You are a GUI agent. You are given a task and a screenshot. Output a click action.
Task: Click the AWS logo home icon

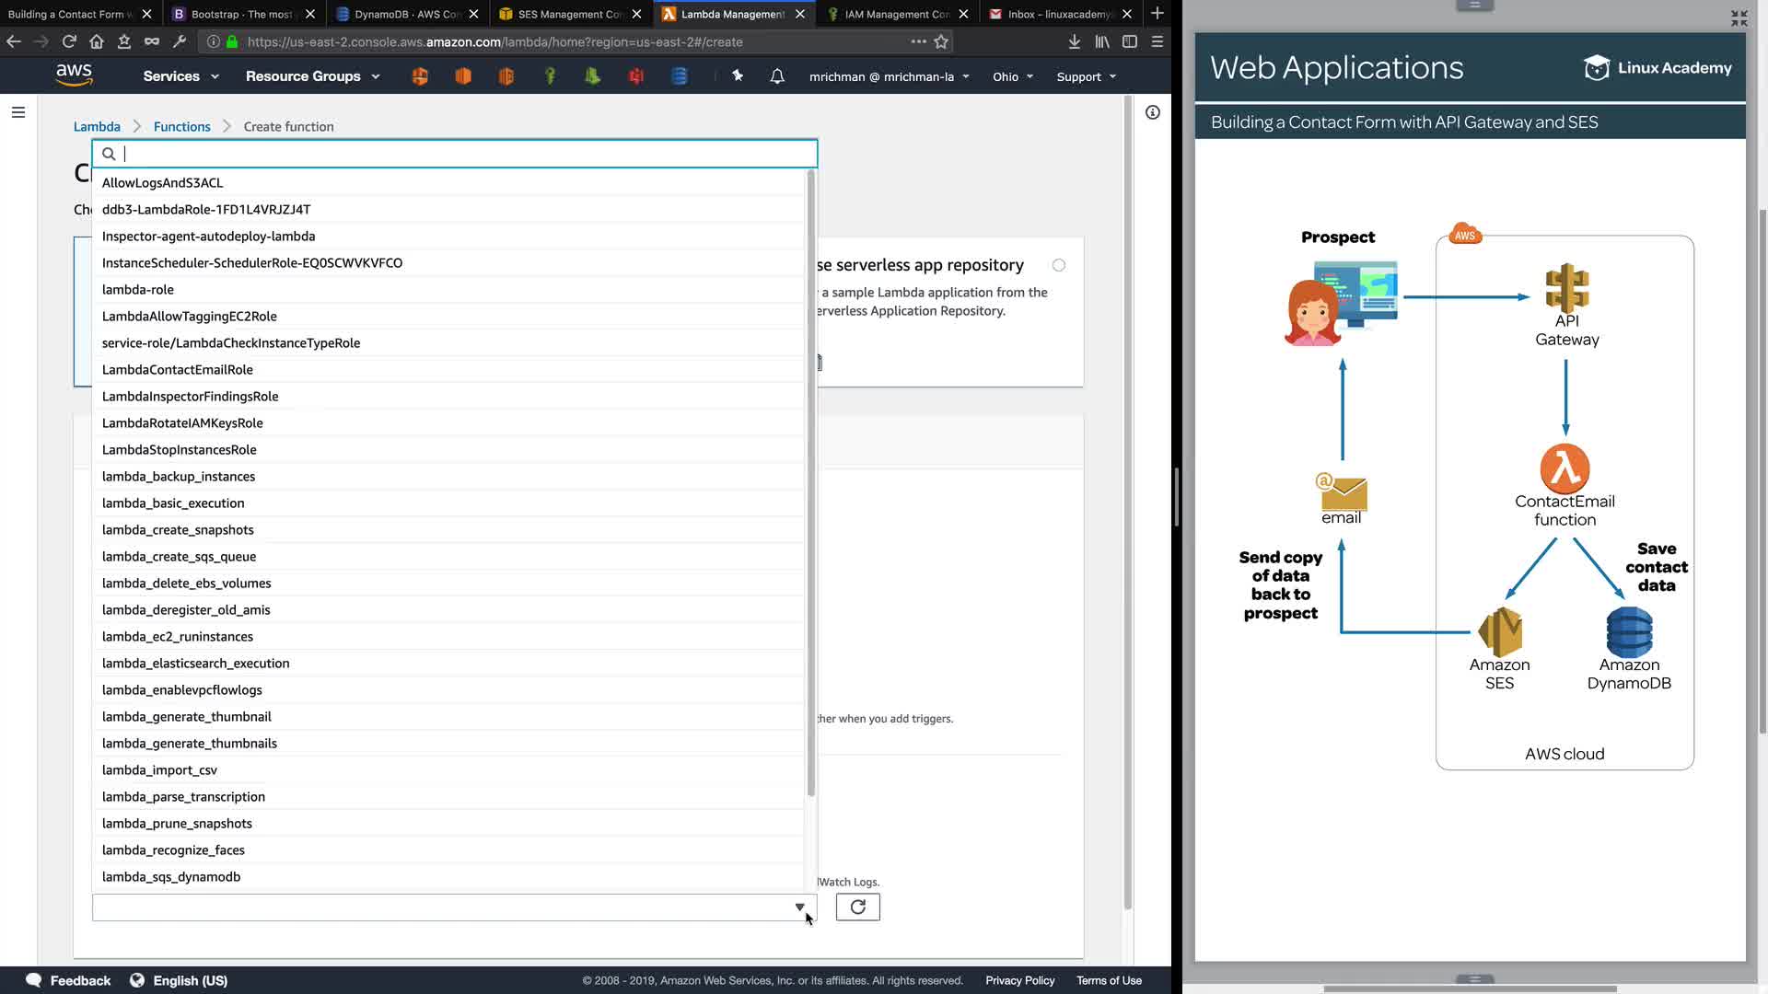tap(74, 75)
